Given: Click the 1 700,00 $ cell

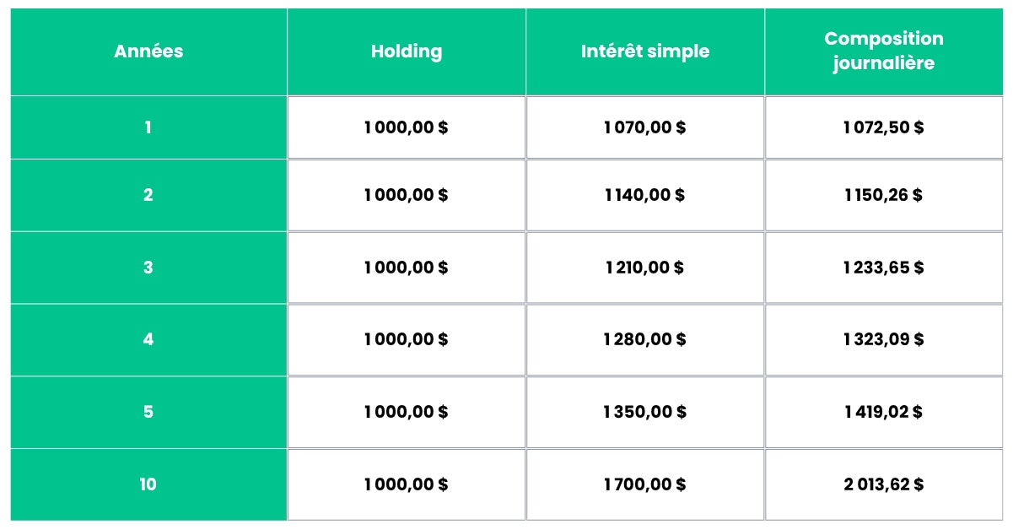Looking at the screenshot, I should [x=645, y=484].
